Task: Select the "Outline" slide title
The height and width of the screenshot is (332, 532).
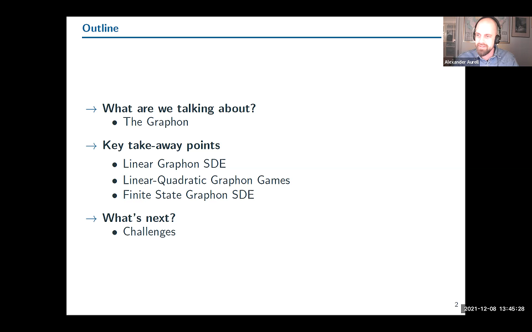Action: coord(100,28)
